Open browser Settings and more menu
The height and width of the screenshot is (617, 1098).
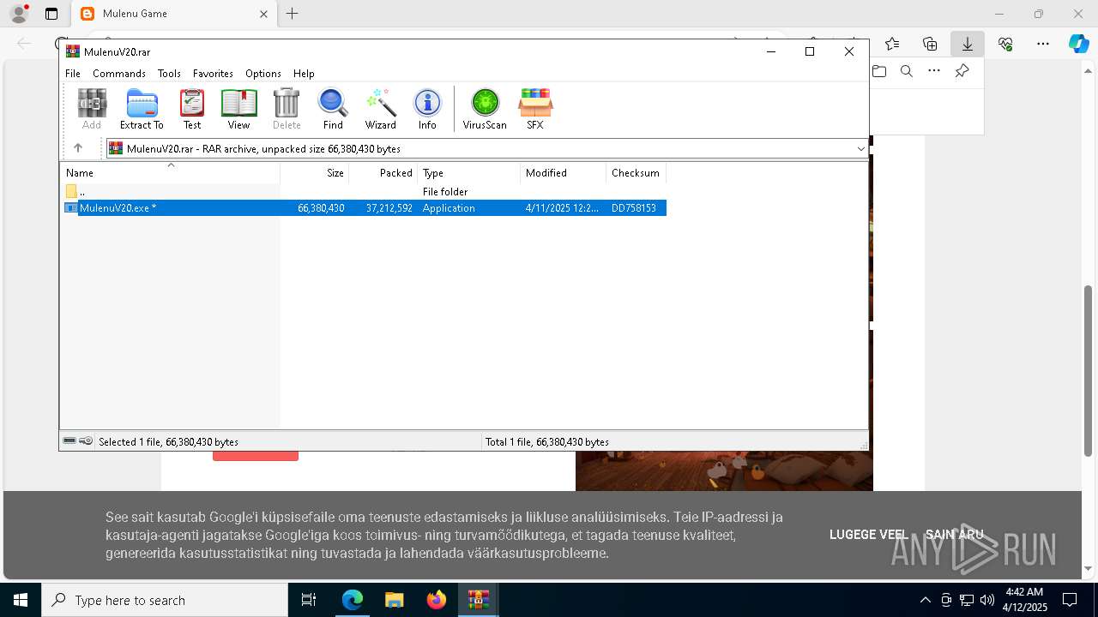(1043, 44)
